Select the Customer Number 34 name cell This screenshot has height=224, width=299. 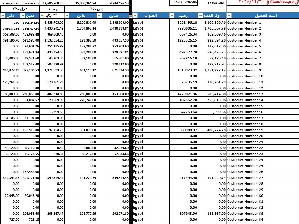pyautogui.click(x=263, y=220)
